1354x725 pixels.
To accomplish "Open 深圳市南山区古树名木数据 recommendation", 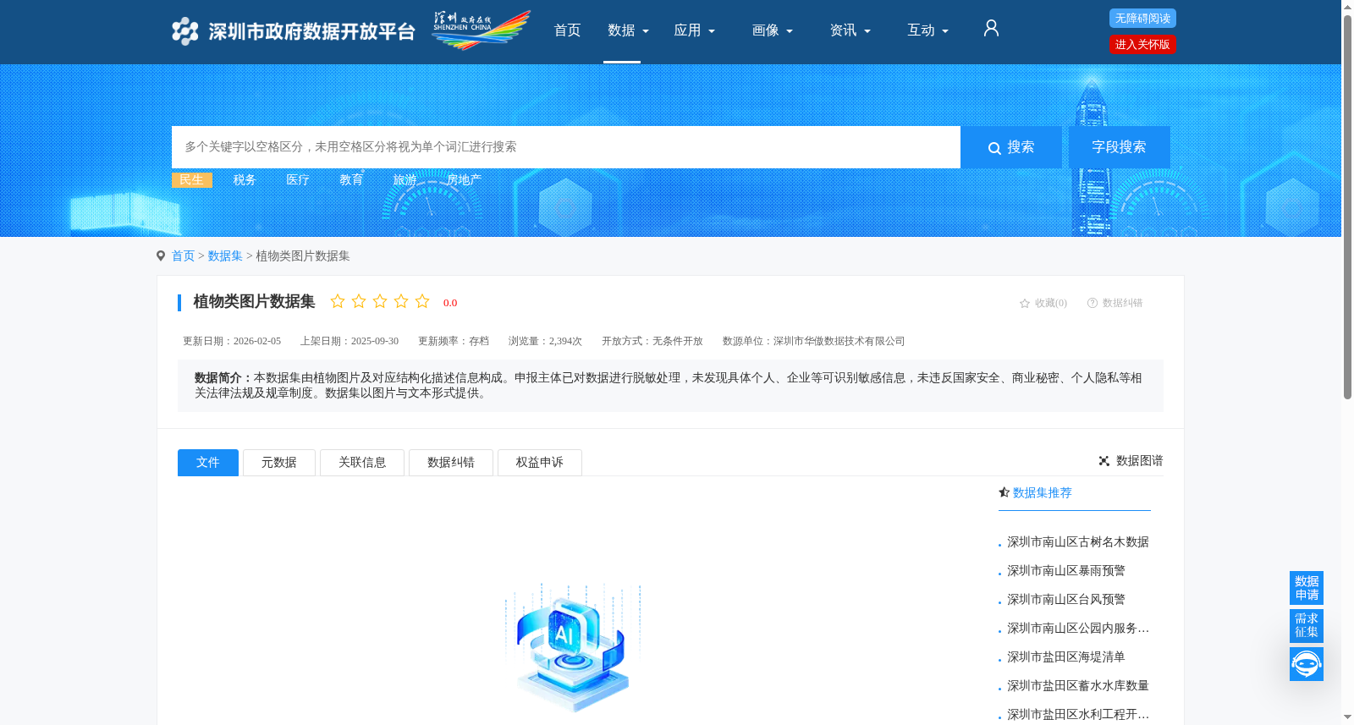I will [x=1078, y=542].
